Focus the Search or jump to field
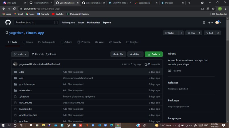 pyautogui.click(x=36, y=22)
